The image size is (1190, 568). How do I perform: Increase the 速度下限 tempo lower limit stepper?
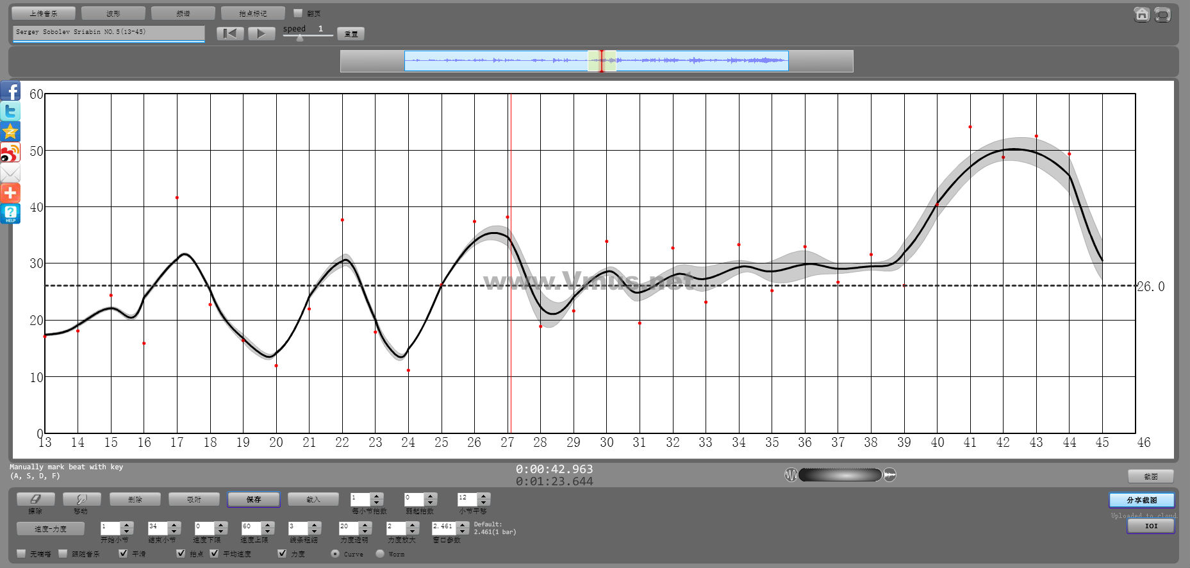click(221, 525)
